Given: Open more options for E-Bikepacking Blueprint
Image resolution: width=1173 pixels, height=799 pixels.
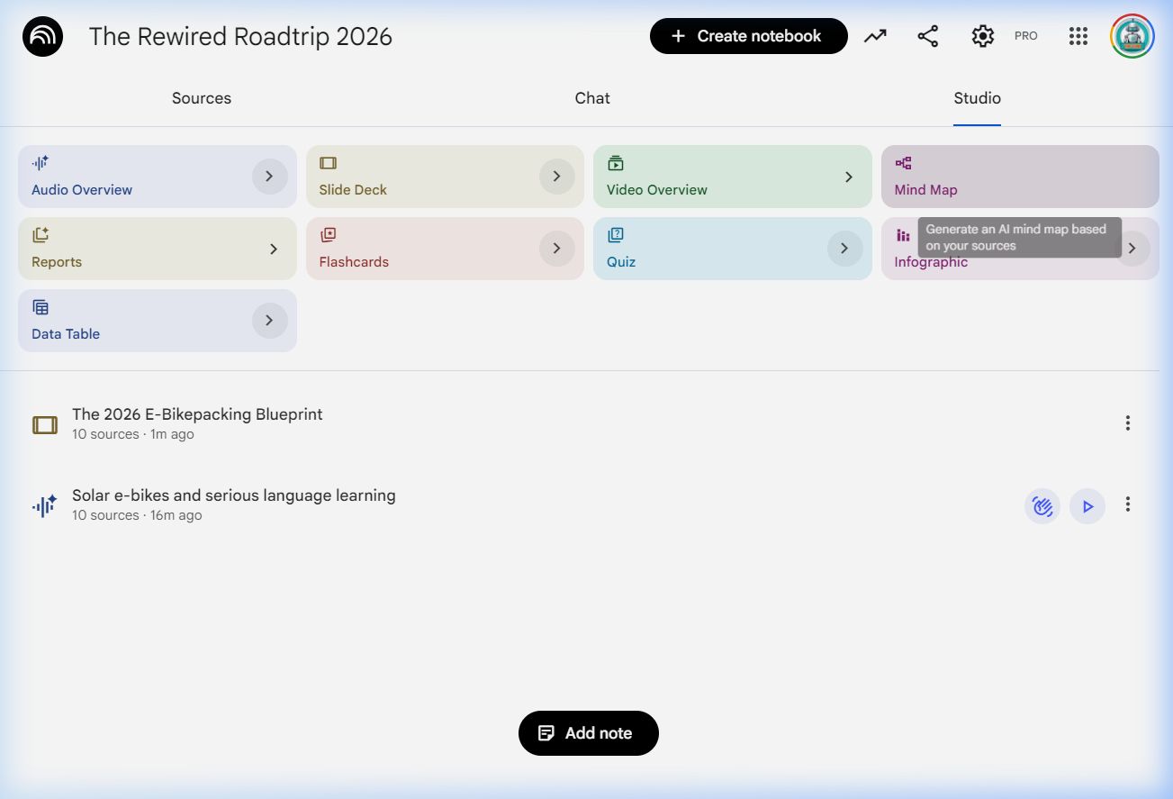Looking at the screenshot, I should click(1127, 423).
